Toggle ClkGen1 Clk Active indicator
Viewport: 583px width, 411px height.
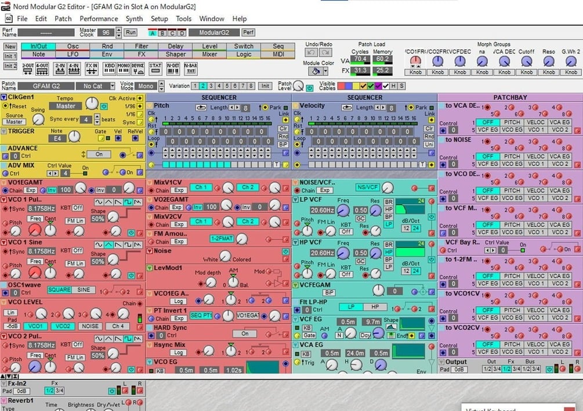point(140,99)
